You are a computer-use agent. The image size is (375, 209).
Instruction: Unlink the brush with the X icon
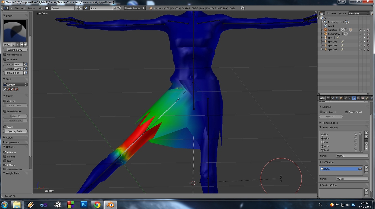coord(26,45)
